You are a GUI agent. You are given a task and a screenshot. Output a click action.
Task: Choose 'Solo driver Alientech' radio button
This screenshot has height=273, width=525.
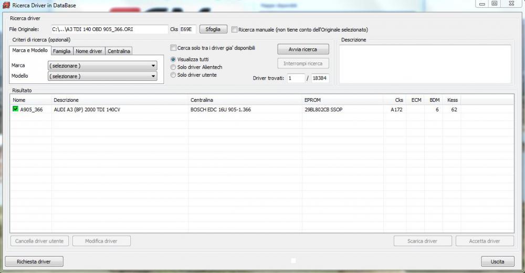(x=173, y=67)
